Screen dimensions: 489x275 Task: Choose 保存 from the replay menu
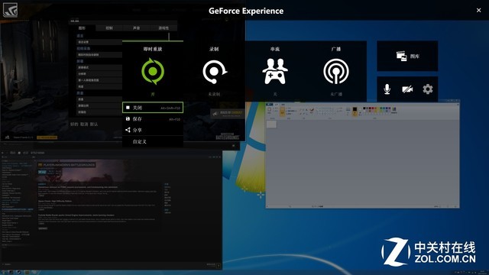point(153,119)
